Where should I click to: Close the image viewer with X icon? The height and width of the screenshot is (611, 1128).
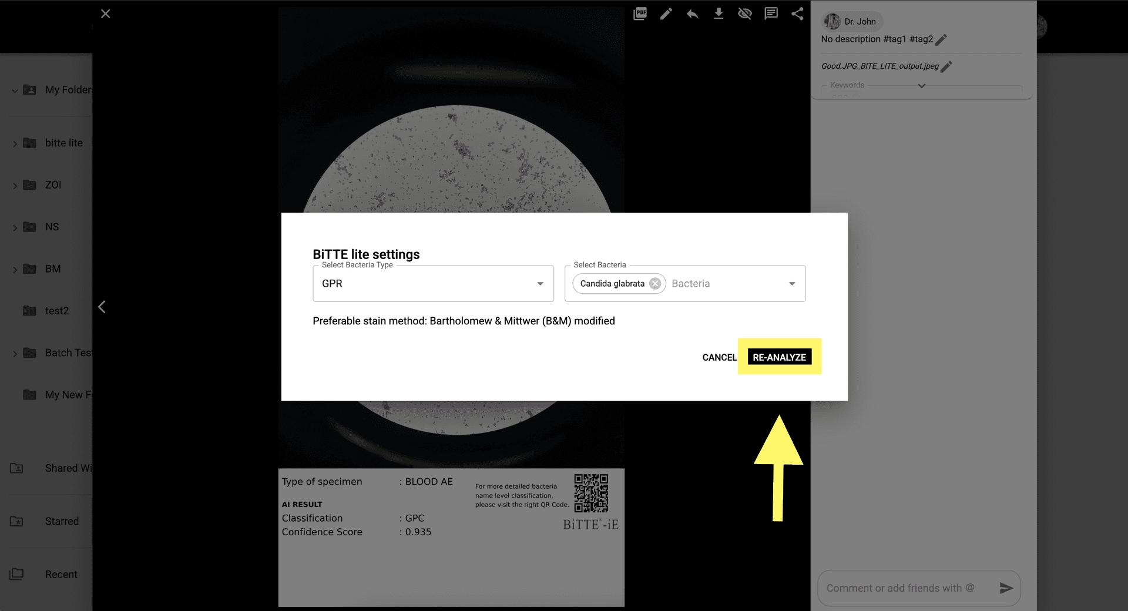pos(105,14)
